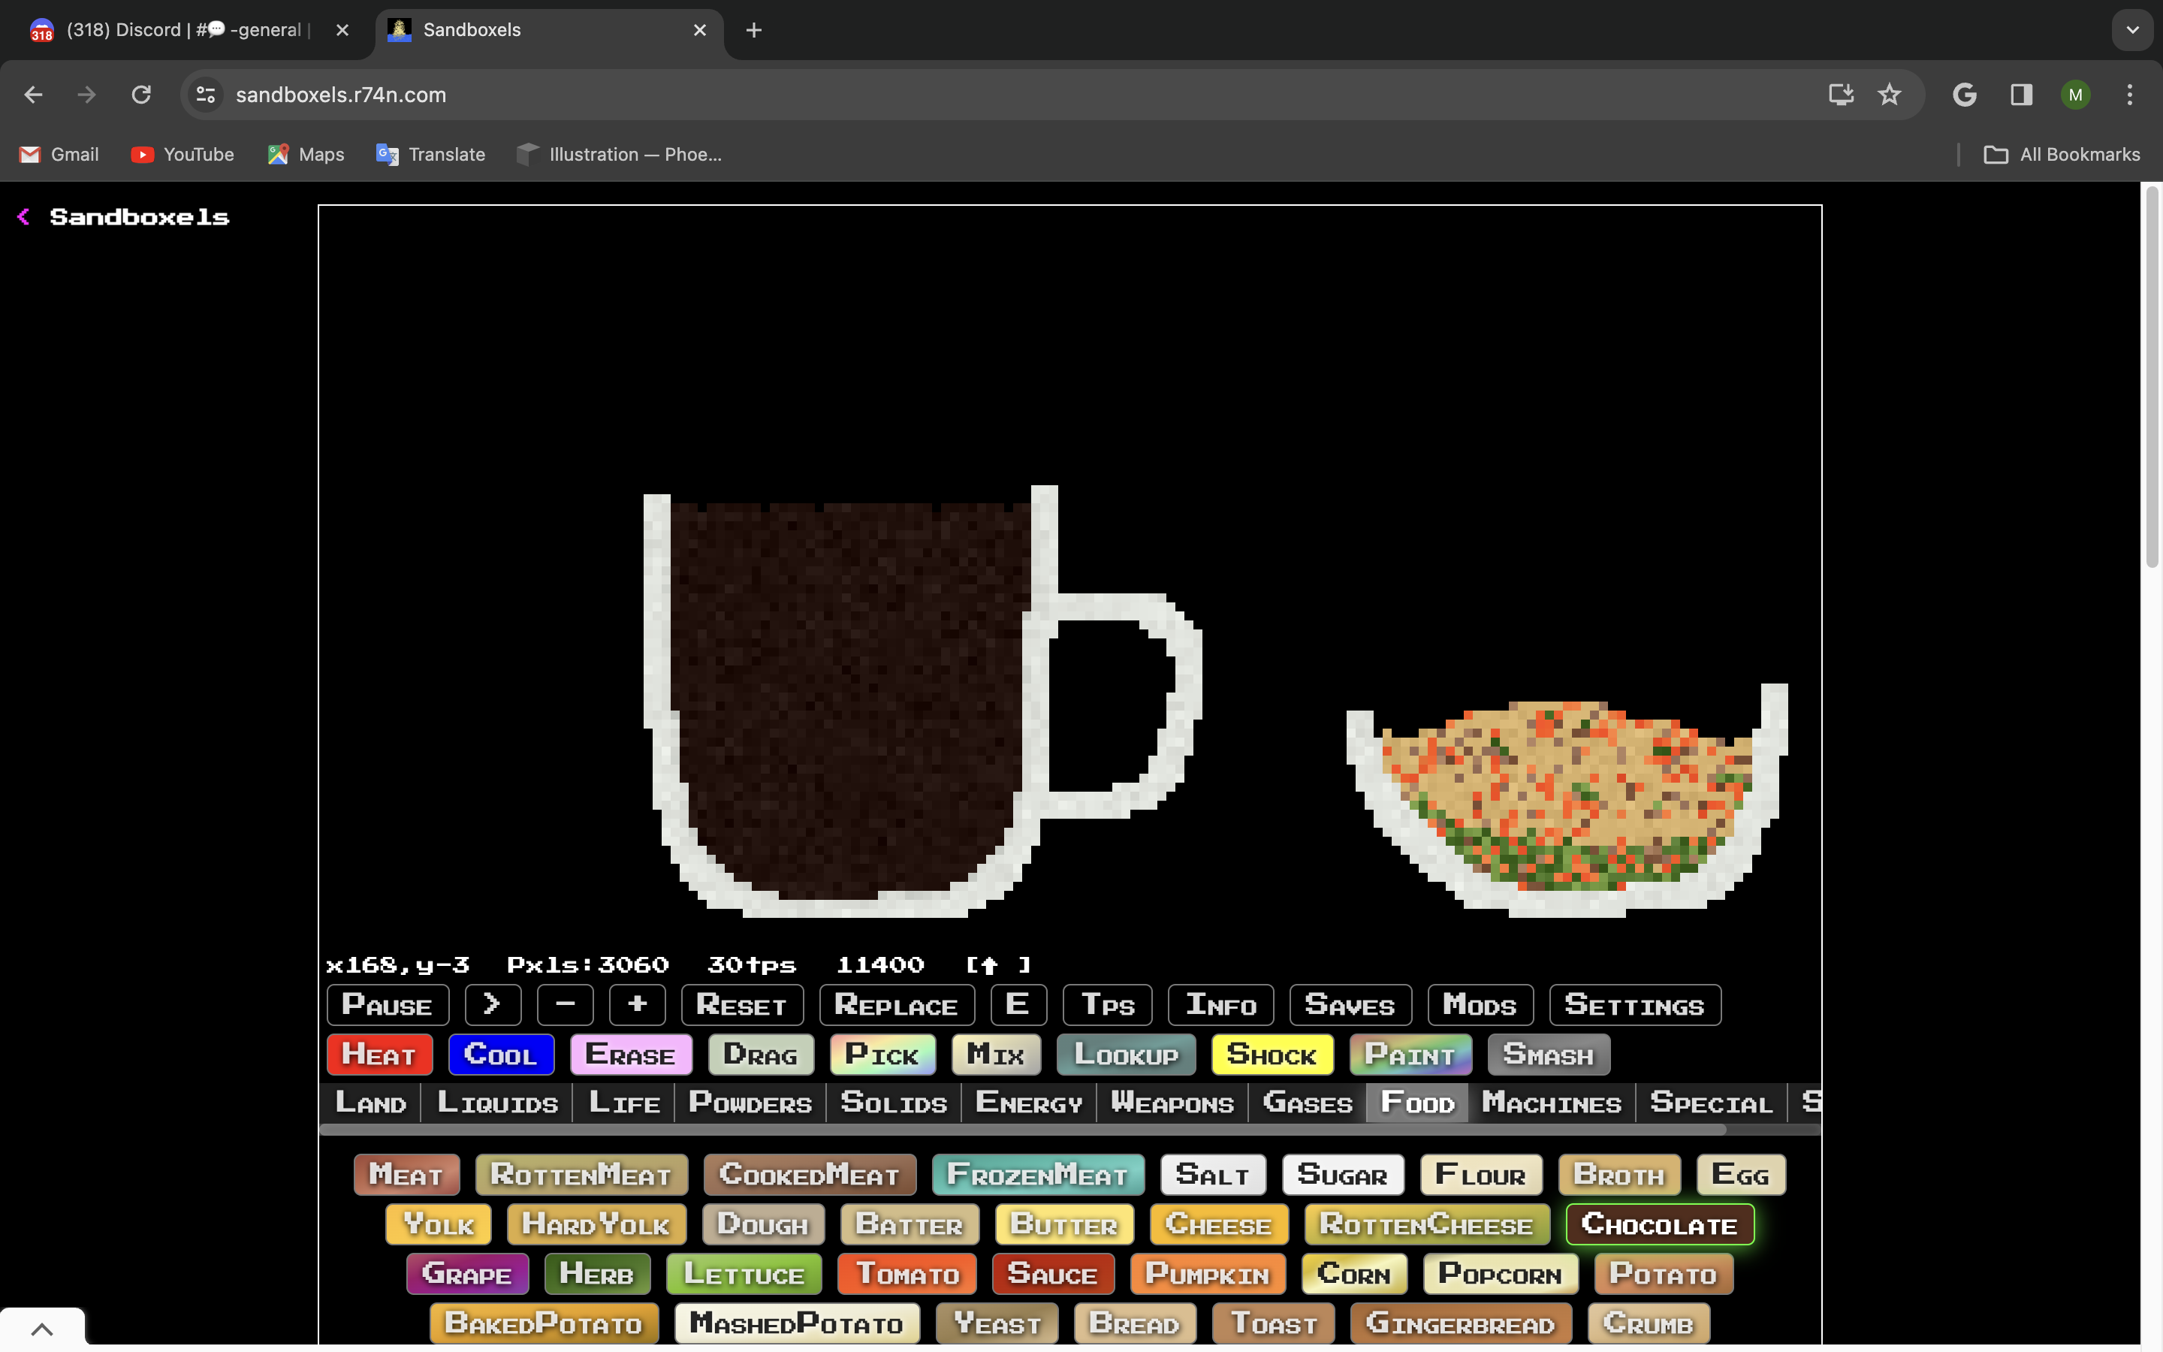2163x1352 pixels.
Task: Reload the Sandboxels page
Action: coord(141,95)
